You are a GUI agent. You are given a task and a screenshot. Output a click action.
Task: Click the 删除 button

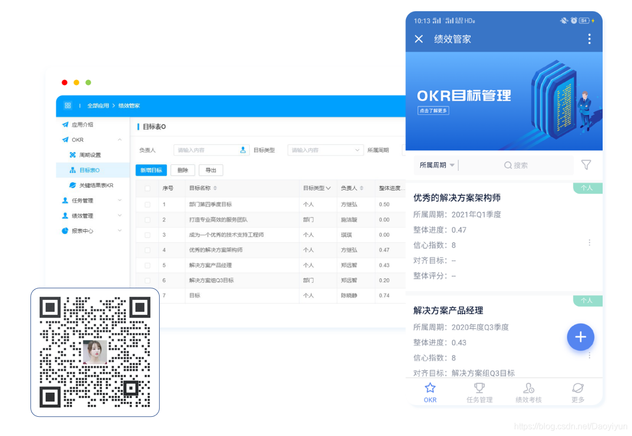tap(183, 170)
